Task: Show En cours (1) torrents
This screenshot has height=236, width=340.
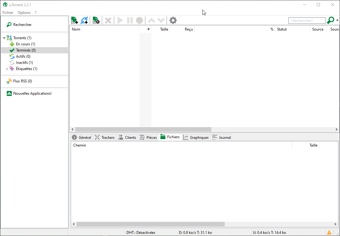Action: [25, 44]
